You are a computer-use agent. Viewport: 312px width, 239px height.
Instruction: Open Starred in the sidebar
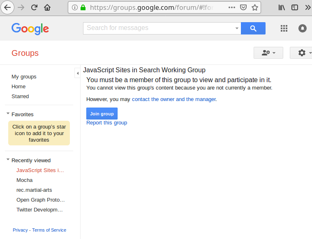click(20, 97)
